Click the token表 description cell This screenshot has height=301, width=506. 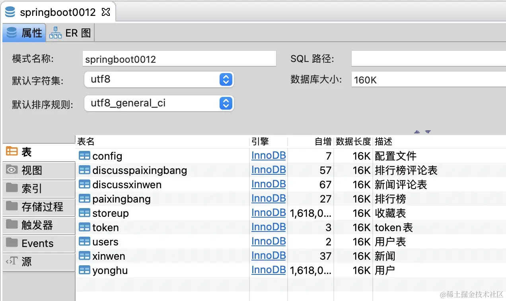click(394, 228)
